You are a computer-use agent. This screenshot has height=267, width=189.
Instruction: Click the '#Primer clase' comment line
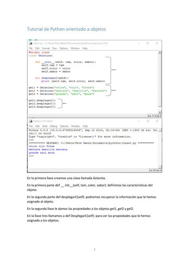[x=39, y=52]
